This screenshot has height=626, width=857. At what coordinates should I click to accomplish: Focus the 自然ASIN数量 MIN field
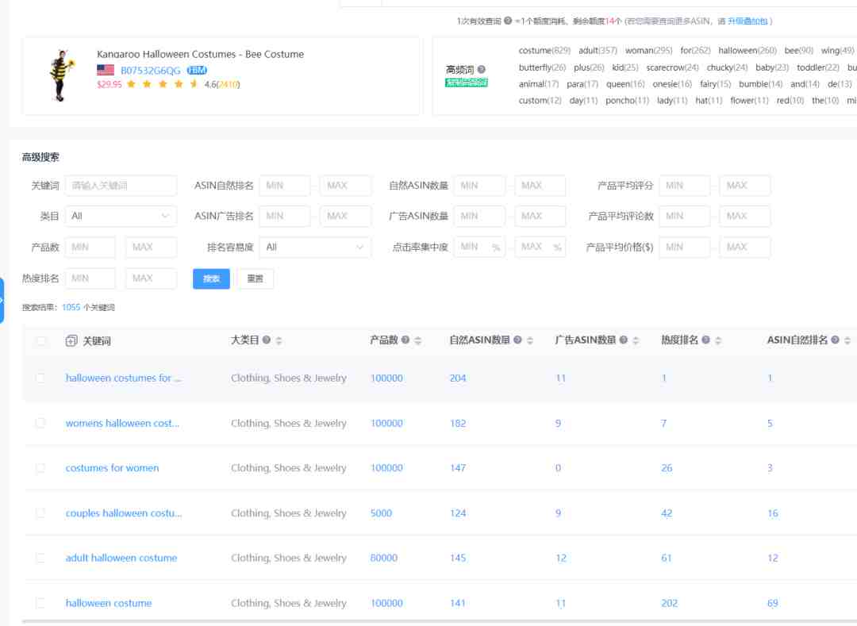click(479, 186)
